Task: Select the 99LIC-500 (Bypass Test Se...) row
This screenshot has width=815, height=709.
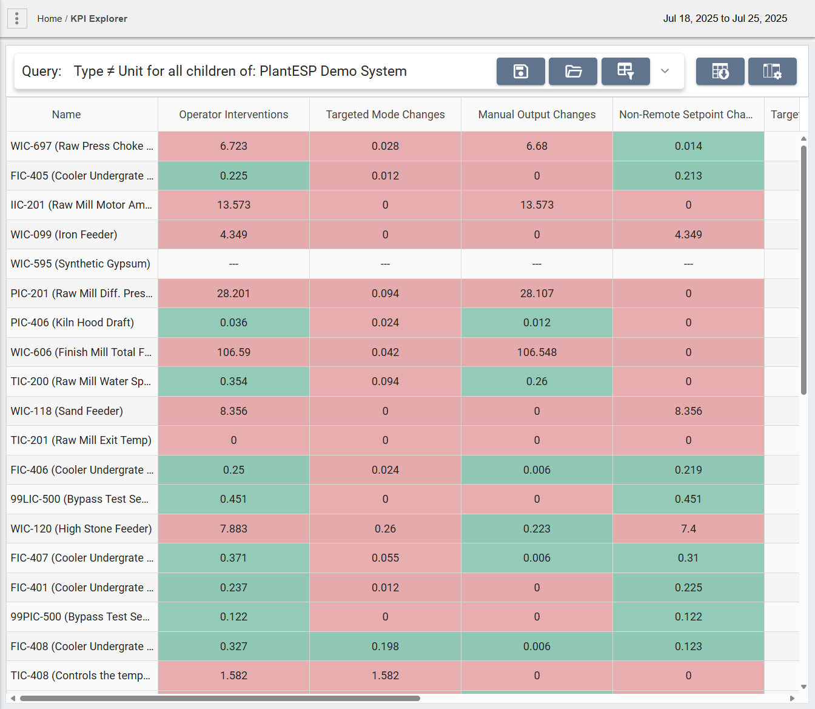Action: click(82, 499)
